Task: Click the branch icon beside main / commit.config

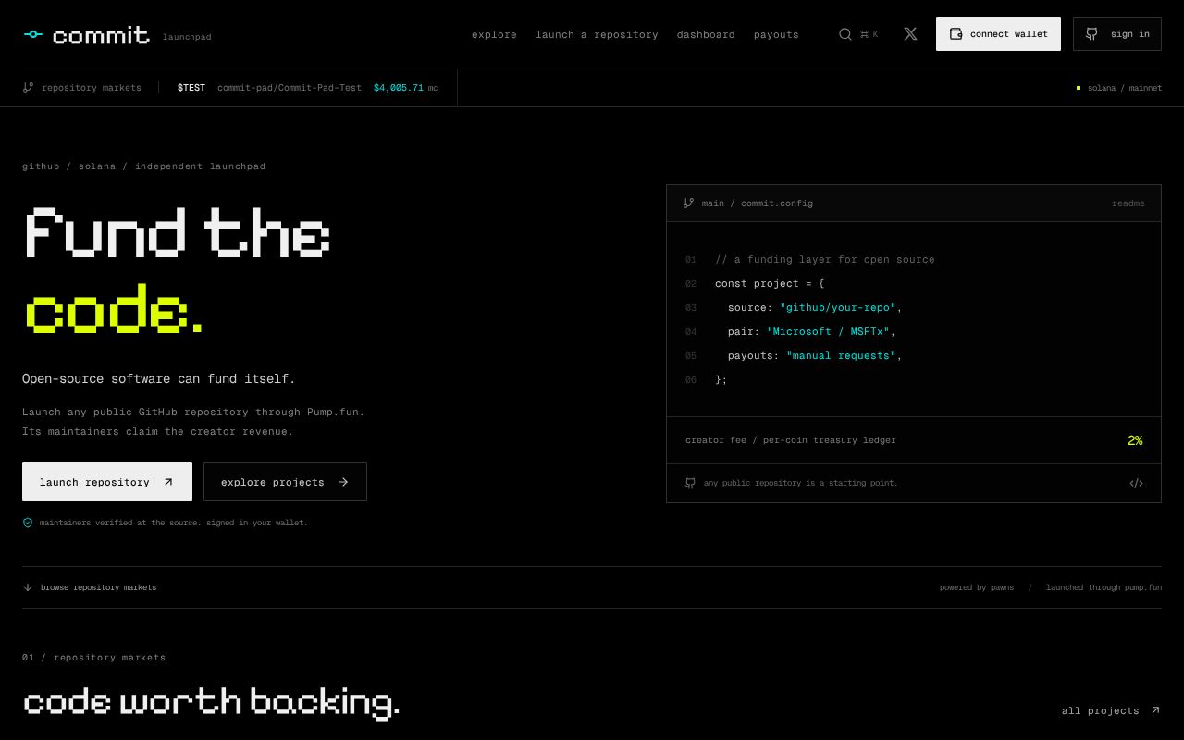Action: click(x=688, y=203)
